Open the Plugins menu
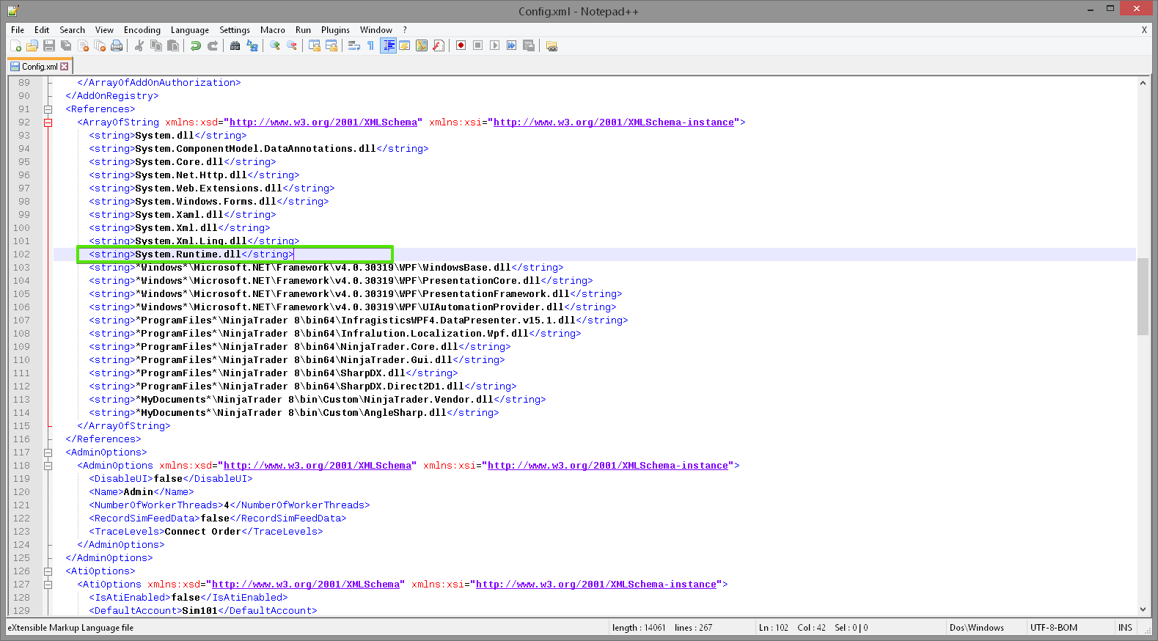The width and height of the screenshot is (1158, 641). [x=335, y=30]
